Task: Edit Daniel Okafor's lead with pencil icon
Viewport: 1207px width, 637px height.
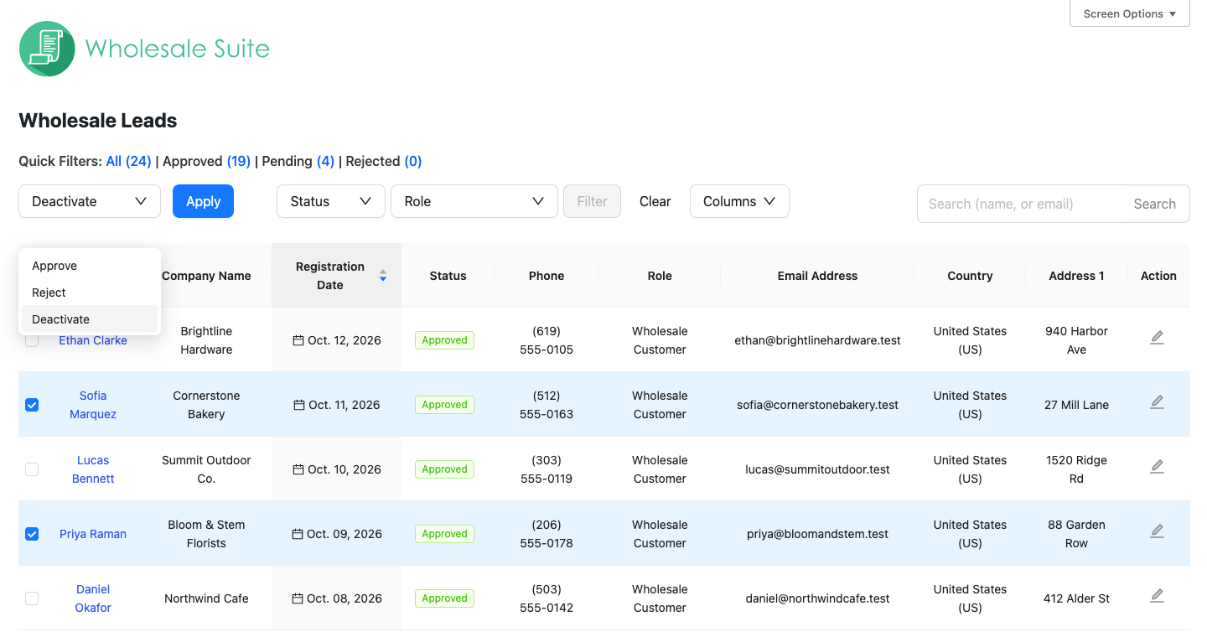Action: pyautogui.click(x=1157, y=596)
